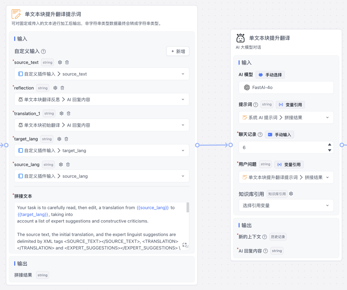Toggle 提示词 mode from 变量引用
This screenshot has width=347, height=290.
point(290,105)
